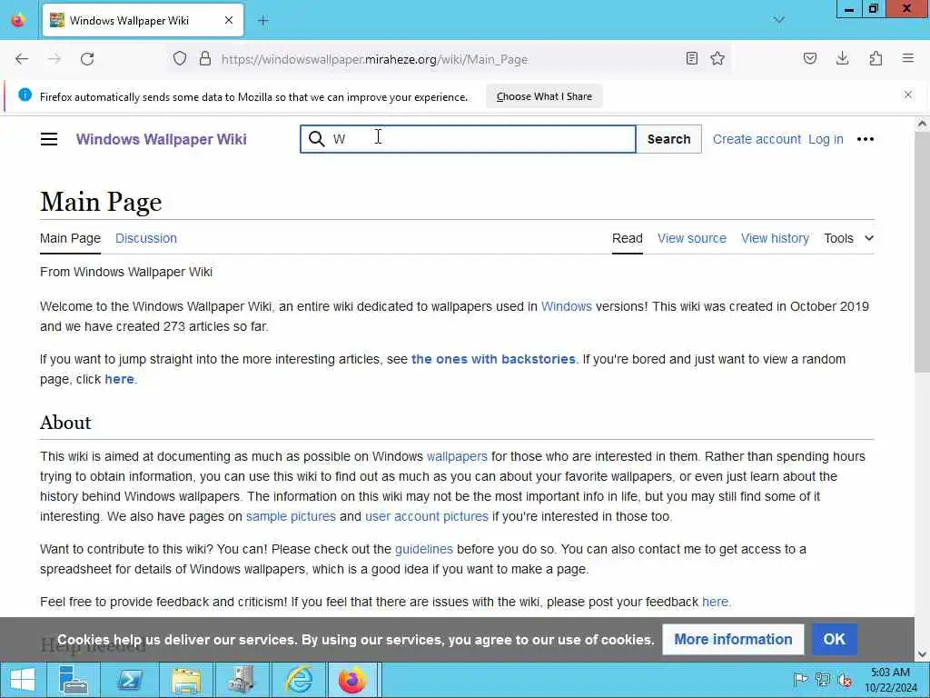This screenshot has height=698, width=930.
Task: Click the scrollbar down arrow
Action: point(922,654)
